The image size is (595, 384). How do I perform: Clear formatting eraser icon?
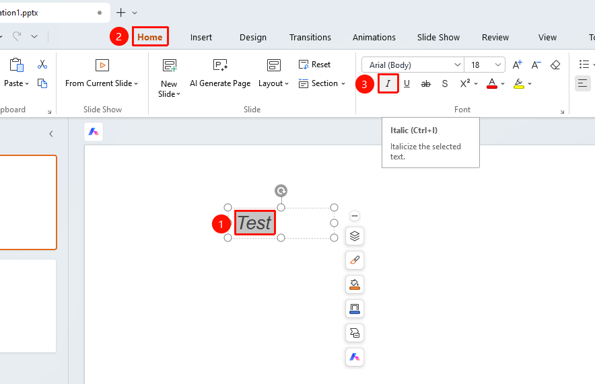point(555,65)
